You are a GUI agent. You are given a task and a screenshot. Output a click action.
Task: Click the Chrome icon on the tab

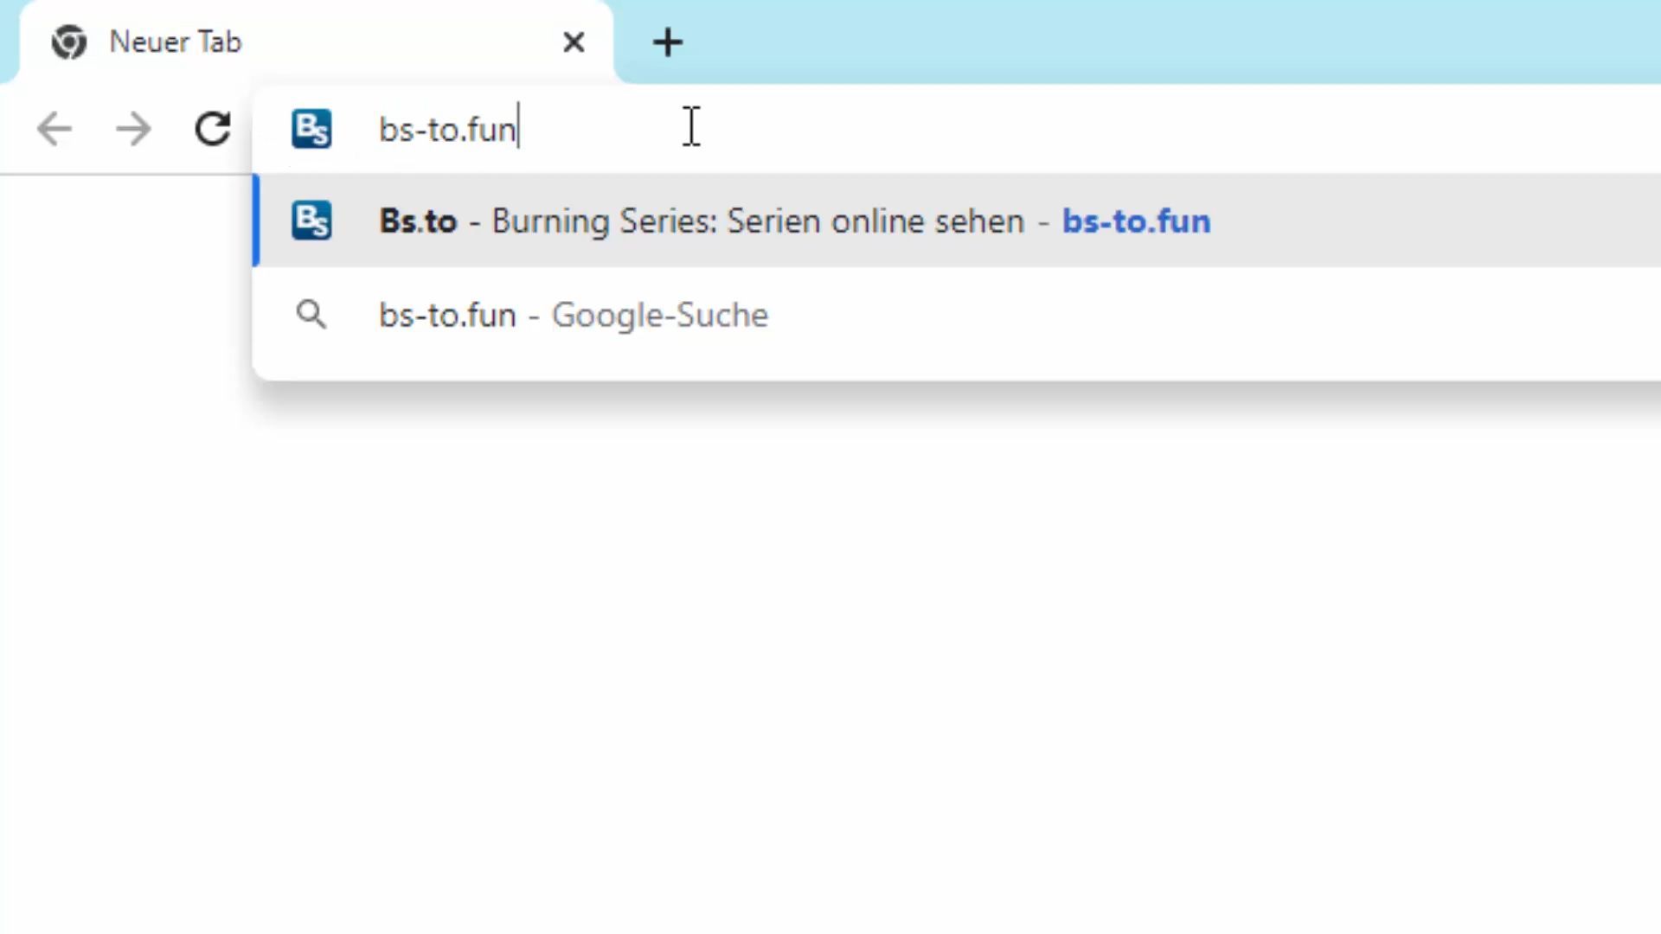click(69, 42)
